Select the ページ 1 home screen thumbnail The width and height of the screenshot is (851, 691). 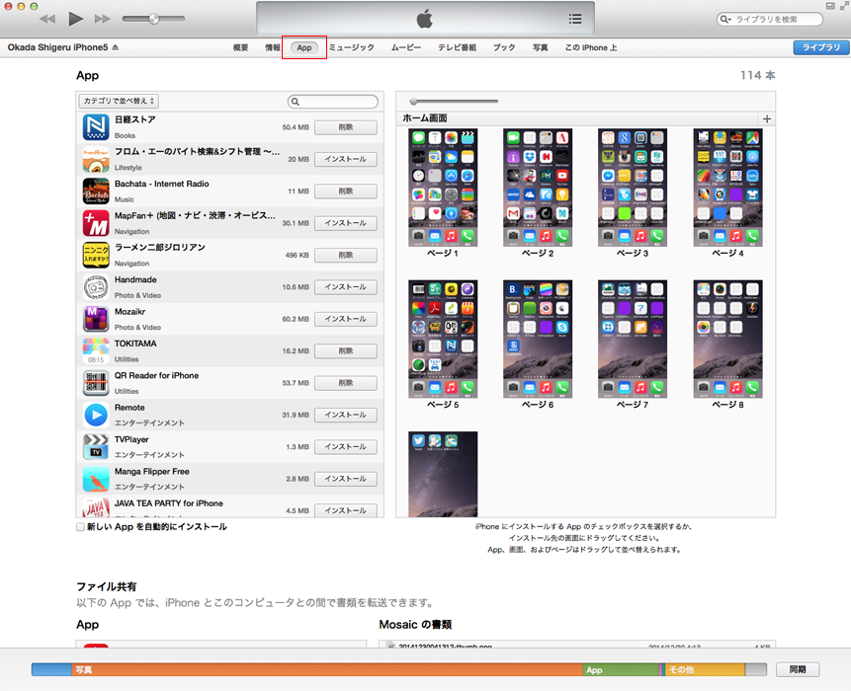tap(443, 188)
